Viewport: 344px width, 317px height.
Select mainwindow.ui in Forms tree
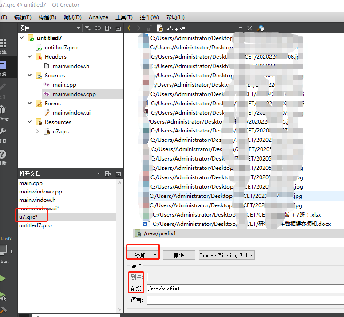[x=71, y=112]
